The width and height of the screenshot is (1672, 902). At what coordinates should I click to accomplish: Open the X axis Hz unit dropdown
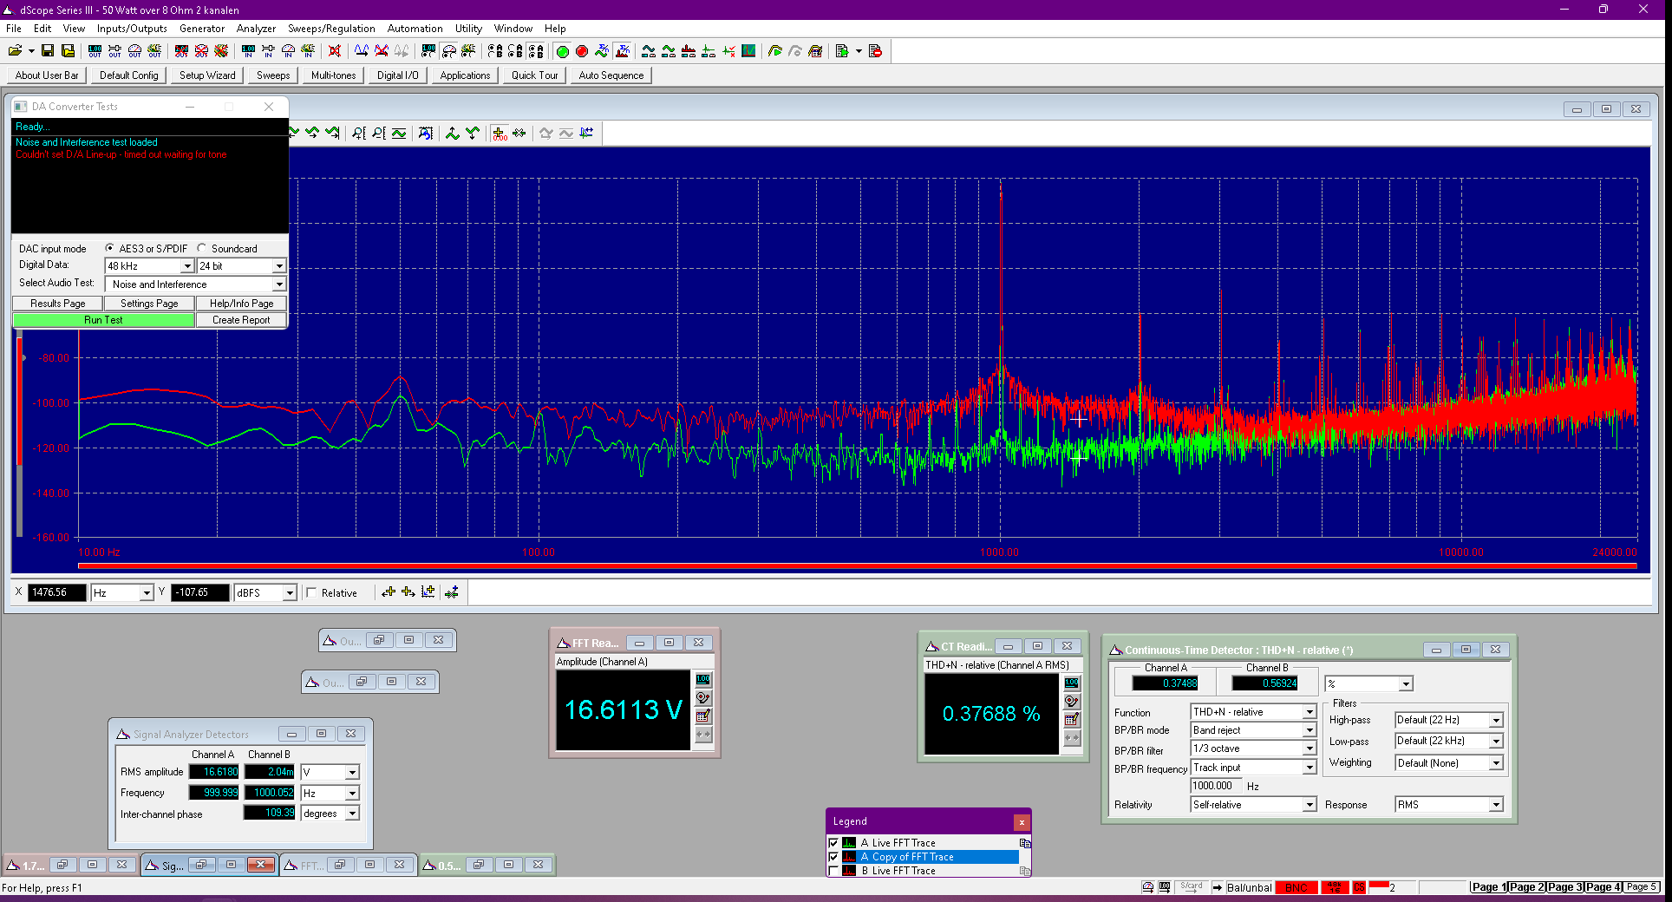(147, 593)
